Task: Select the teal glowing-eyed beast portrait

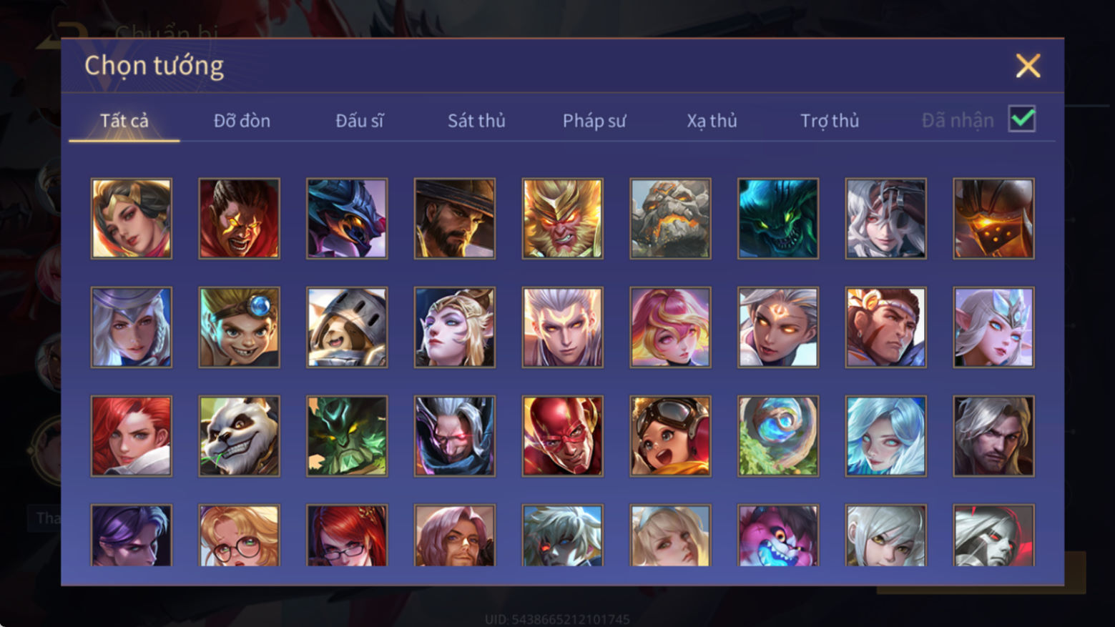Action: click(x=778, y=218)
